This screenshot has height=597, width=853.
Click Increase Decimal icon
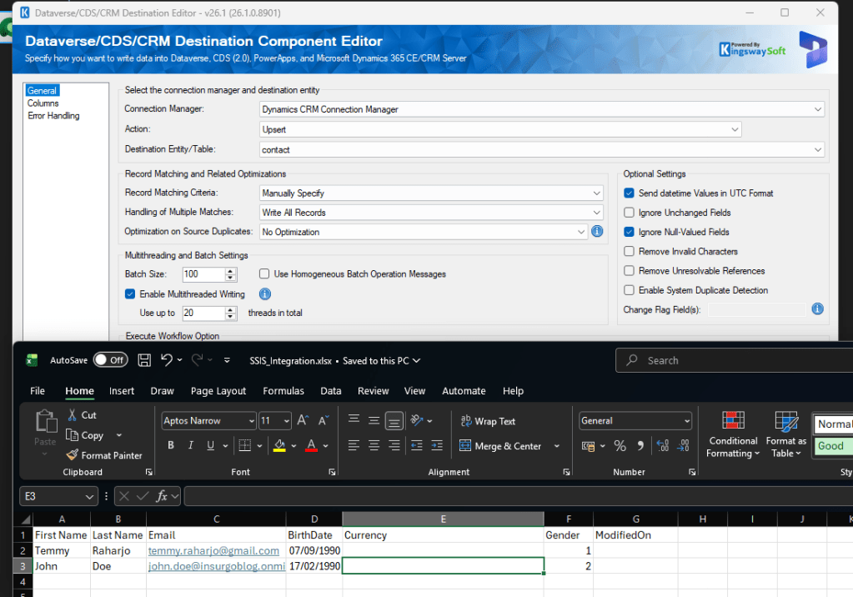[663, 446]
